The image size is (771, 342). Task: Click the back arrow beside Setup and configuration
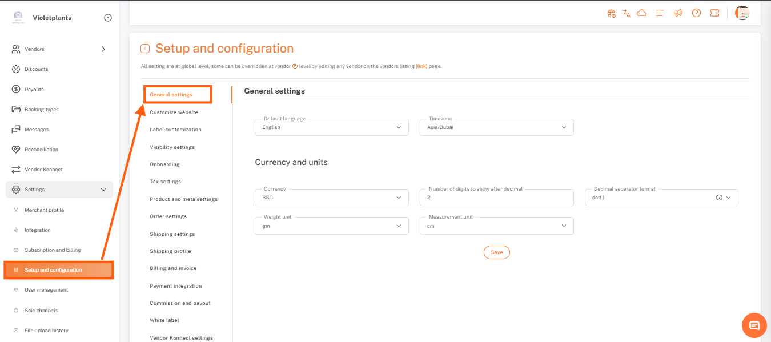click(145, 49)
